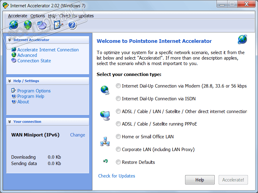The width and height of the screenshot is (258, 193).
Task: Click the WAN Miniport (IPv6) connection name
Action: [35, 135]
